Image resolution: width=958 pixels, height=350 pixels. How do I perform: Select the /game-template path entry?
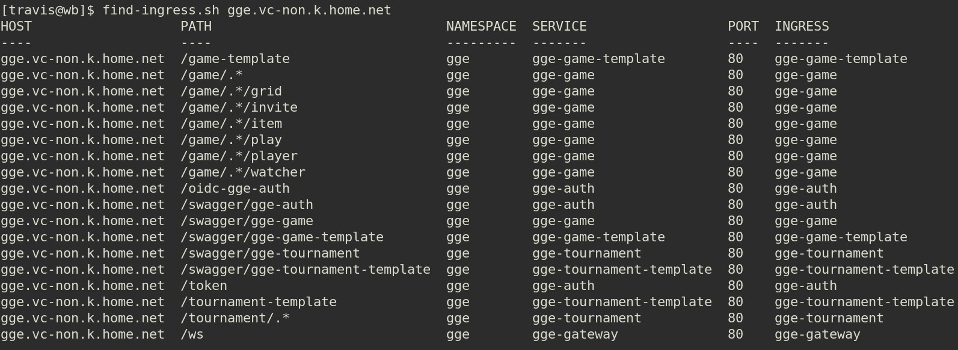point(235,59)
